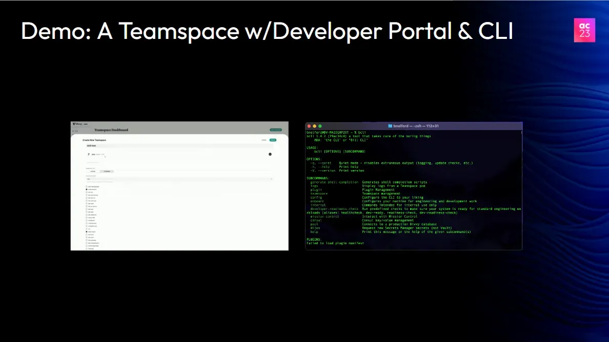Click the folder icon in the terminal title bar
Viewport: 609px width, 342px height.
coord(390,126)
